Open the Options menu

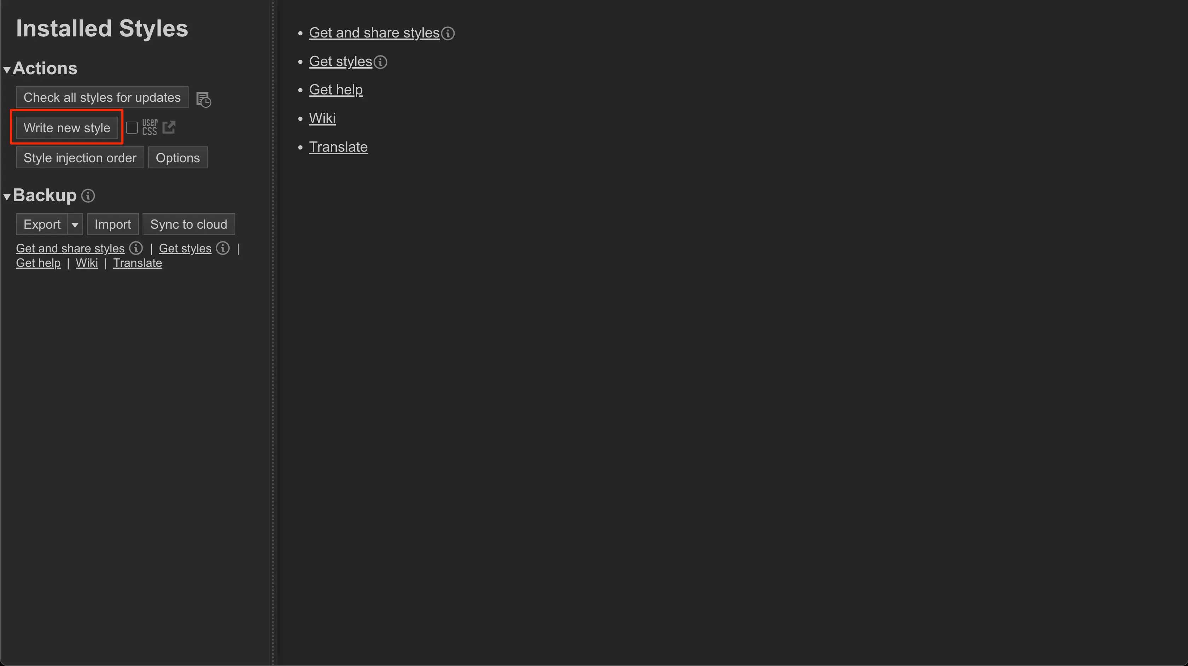point(178,157)
